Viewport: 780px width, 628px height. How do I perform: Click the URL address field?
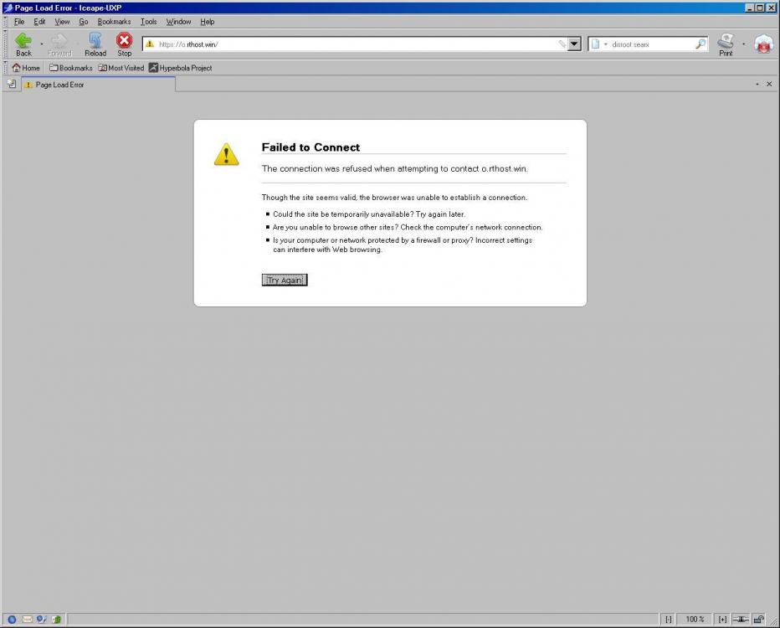352,44
